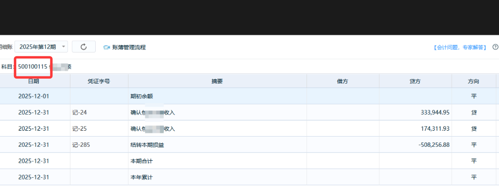Click the video camera icon beside 账簿管理流程
499x195 pixels.
(106, 47)
